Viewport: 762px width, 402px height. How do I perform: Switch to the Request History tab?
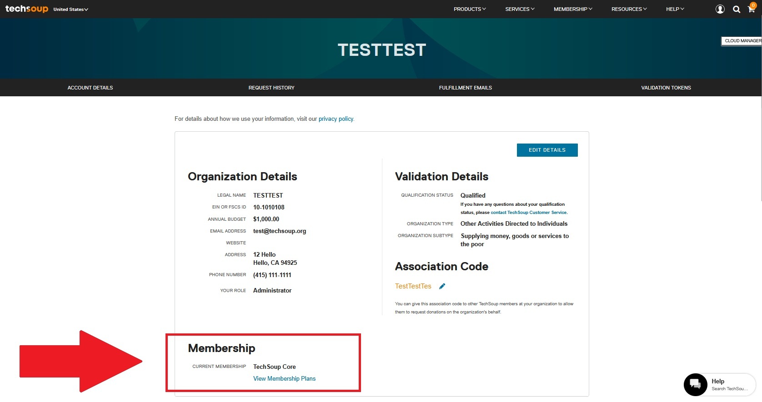pyautogui.click(x=271, y=88)
